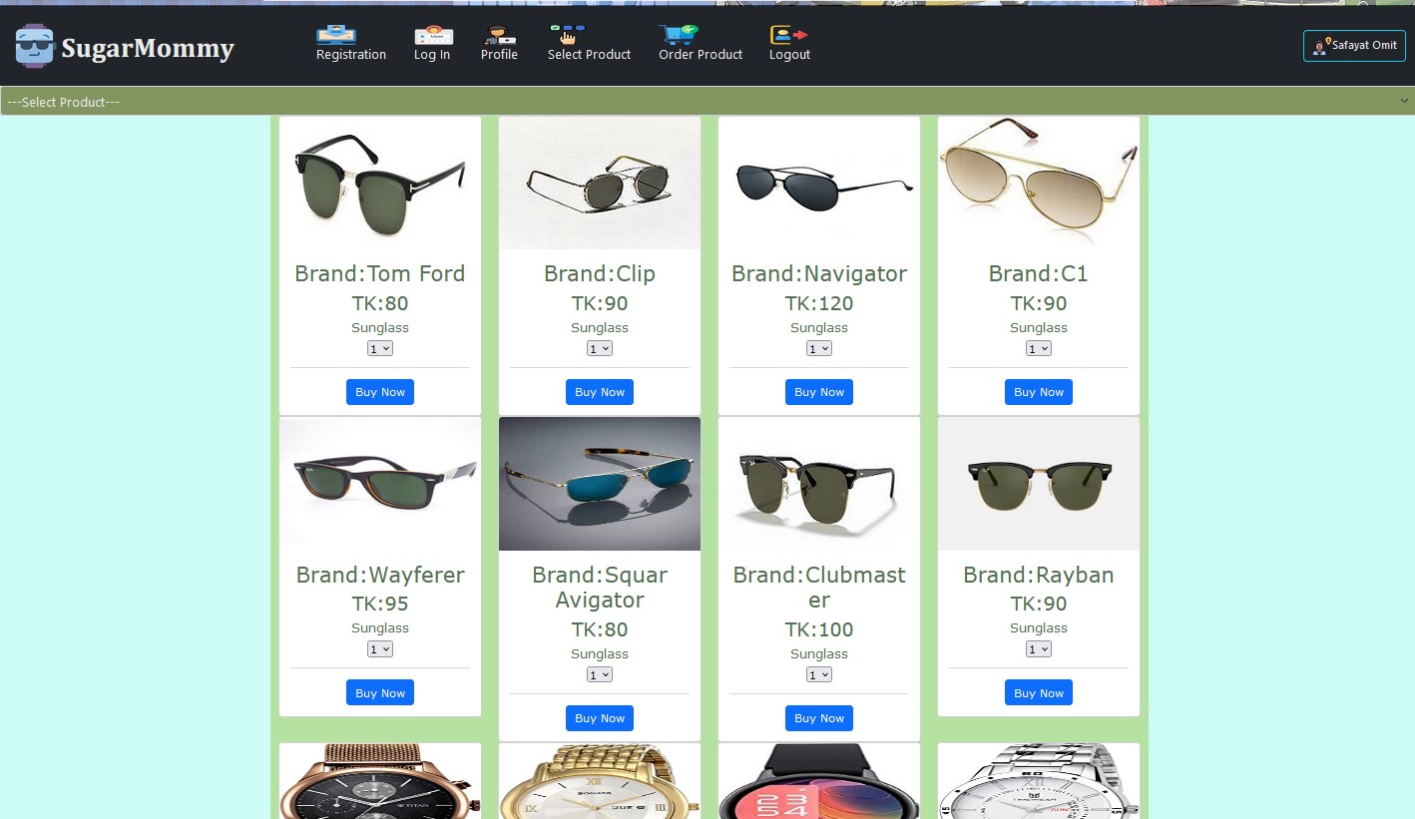Click the Clip sunglasses product image
This screenshot has width=1415, height=819.
600,183
